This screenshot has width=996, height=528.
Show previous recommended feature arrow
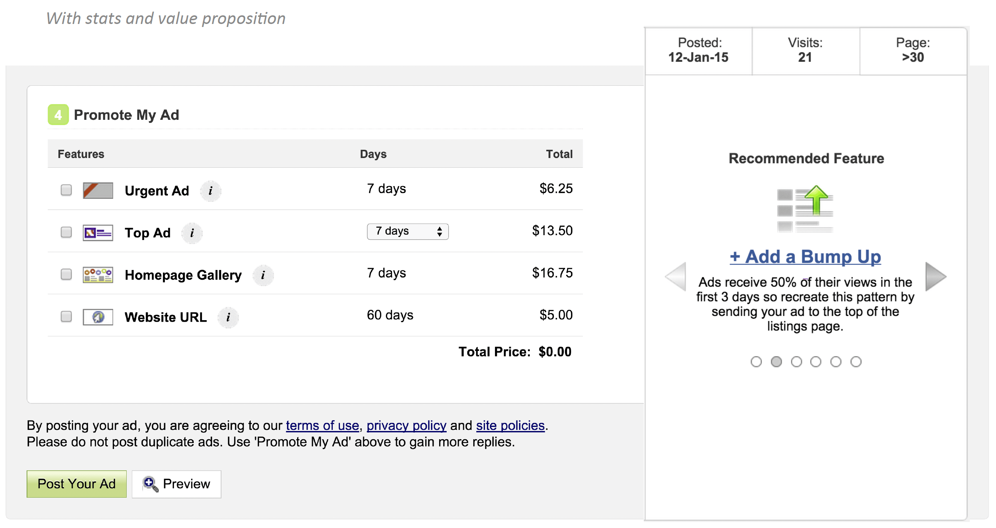(x=676, y=277)
